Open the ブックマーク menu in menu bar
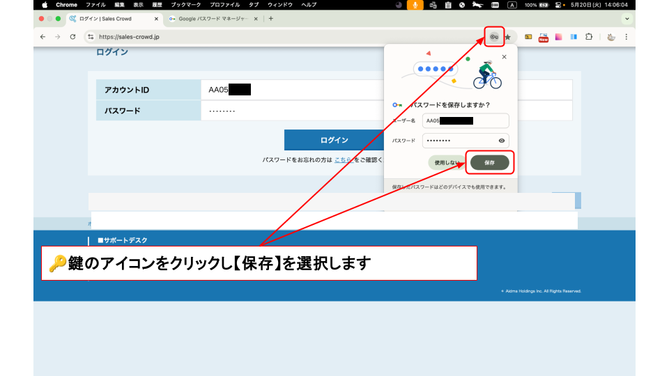Screen dimensions: 669x376 pyautogui.click(x=185, y=5)
